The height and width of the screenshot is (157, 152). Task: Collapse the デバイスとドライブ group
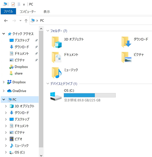click(x=47, y=84)
